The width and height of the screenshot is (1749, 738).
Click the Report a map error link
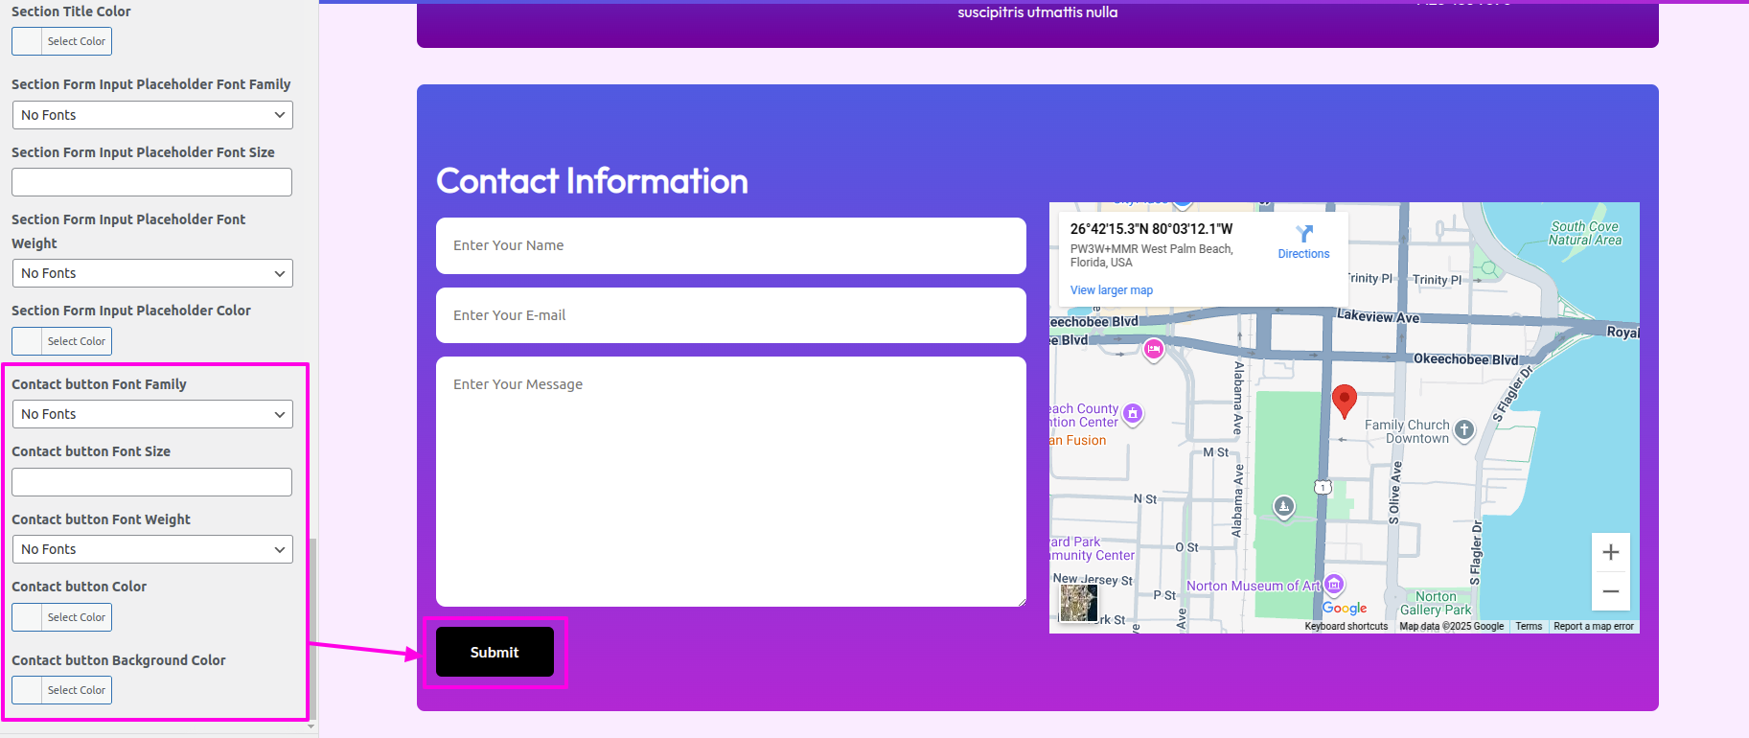coord(1593,627)
